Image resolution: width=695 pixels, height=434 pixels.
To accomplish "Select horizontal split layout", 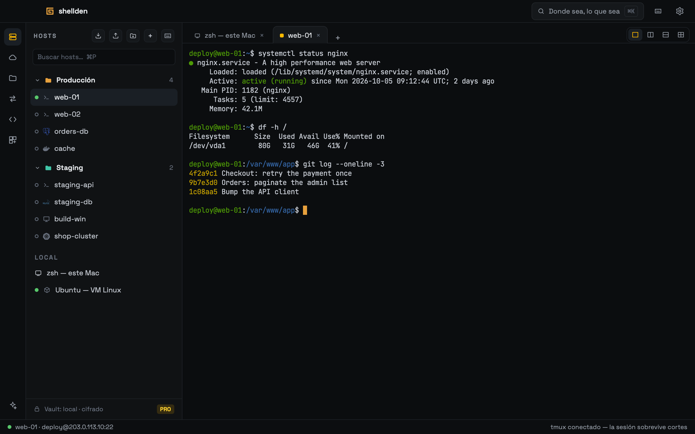I will click(665, 35).
